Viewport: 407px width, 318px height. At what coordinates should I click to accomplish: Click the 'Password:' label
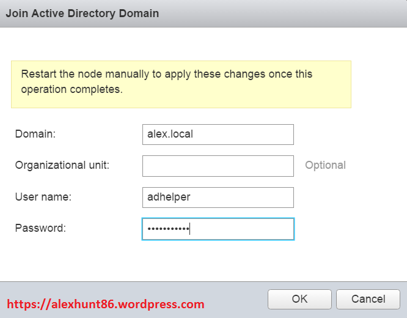40,228
